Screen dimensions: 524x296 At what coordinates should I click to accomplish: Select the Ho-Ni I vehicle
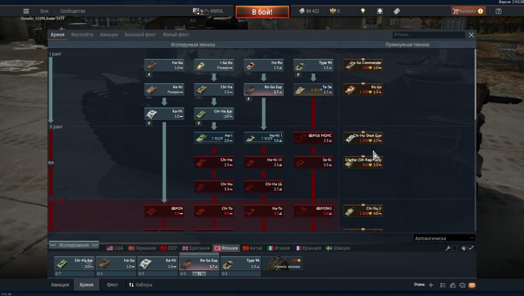pyautogui.click(x=264, y=138)
